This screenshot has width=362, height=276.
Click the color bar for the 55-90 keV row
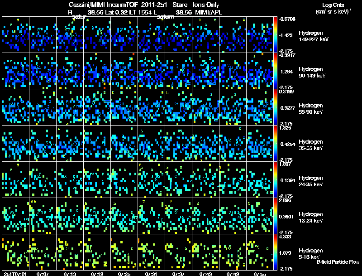275,107
